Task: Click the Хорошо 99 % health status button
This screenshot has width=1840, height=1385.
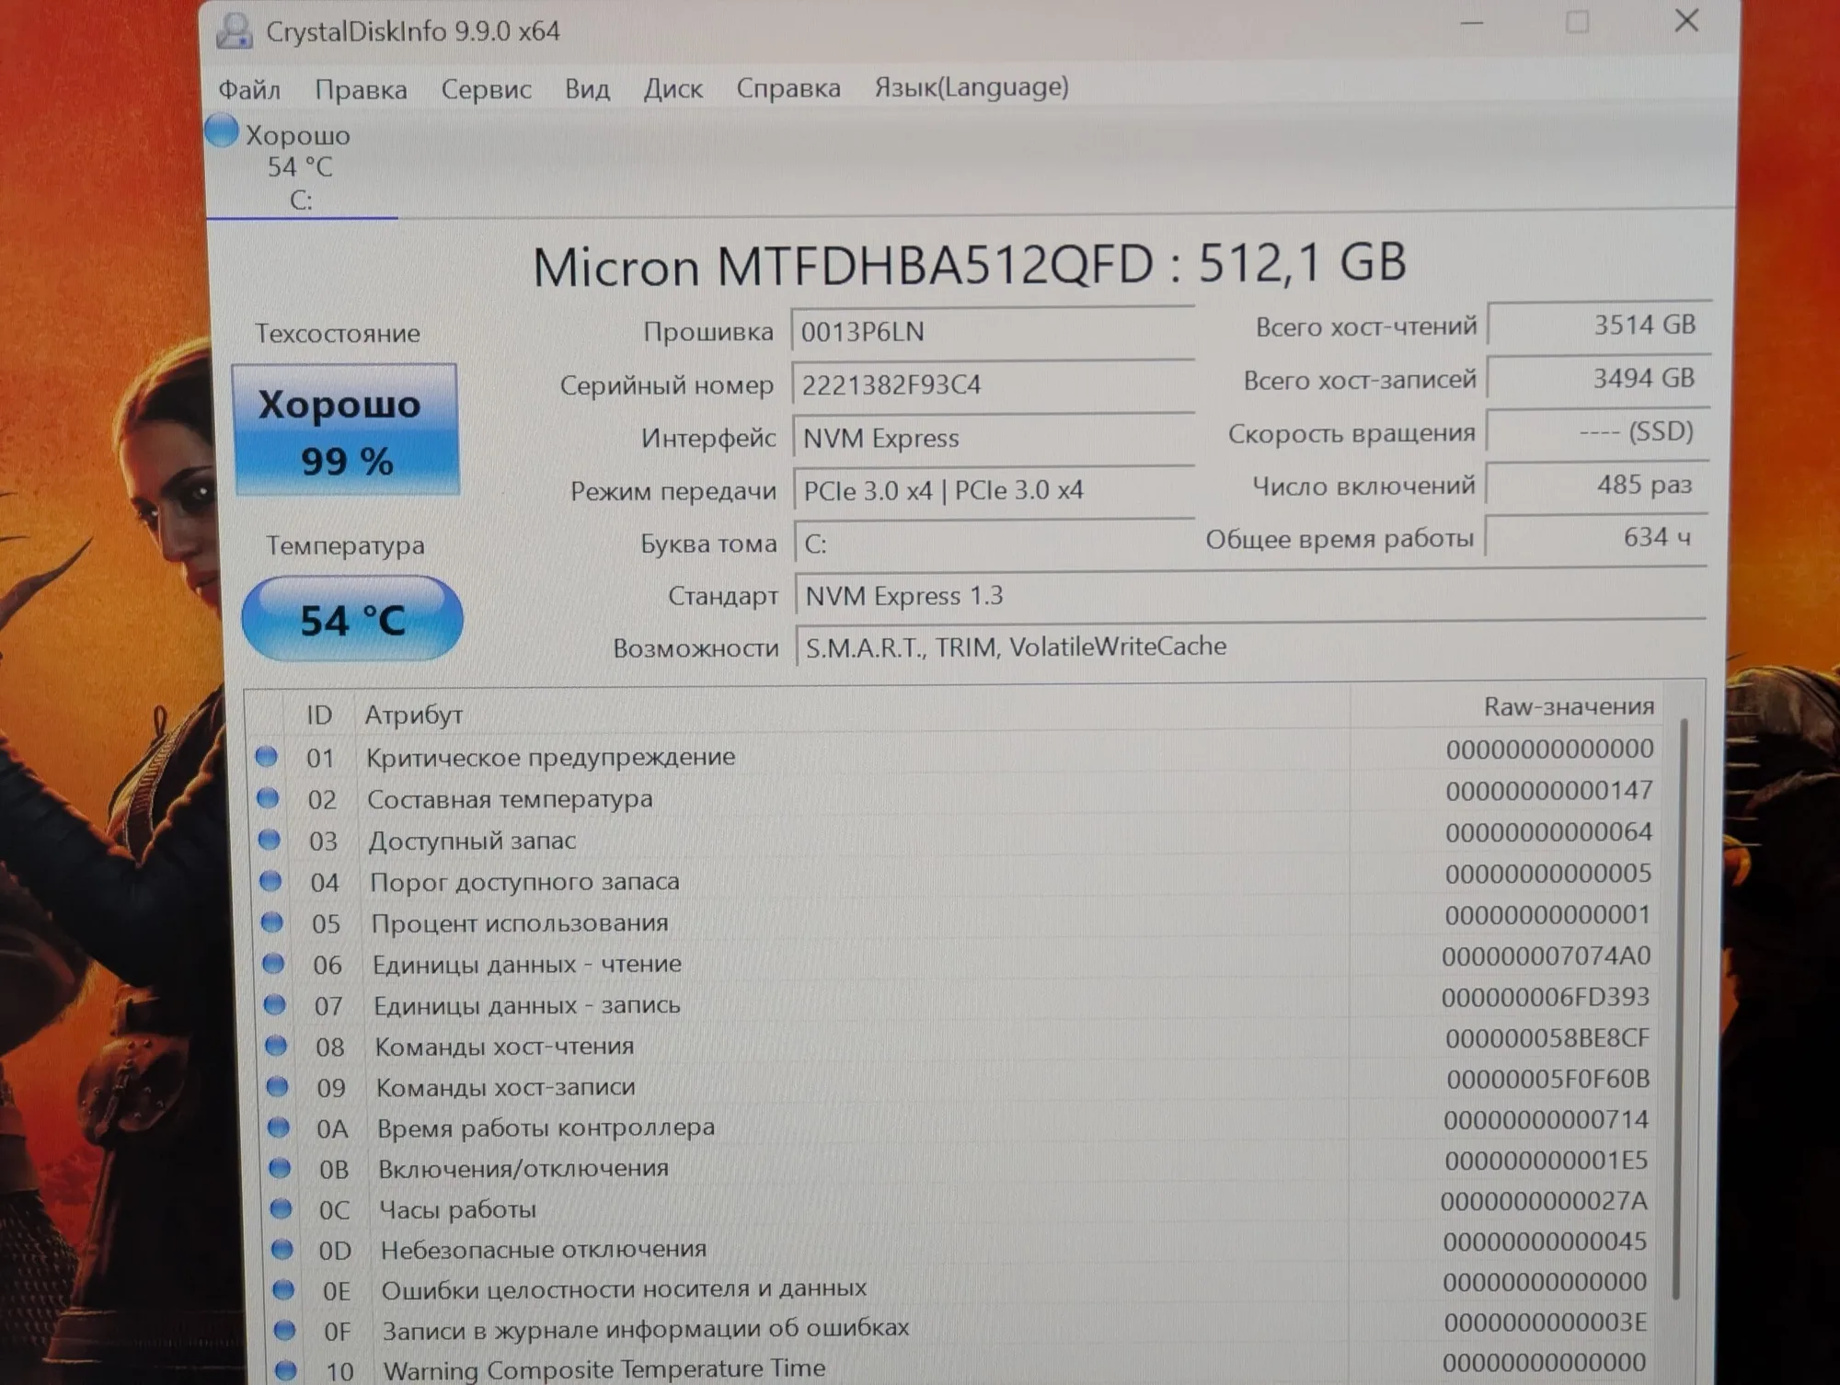Action: pos(346,430)
